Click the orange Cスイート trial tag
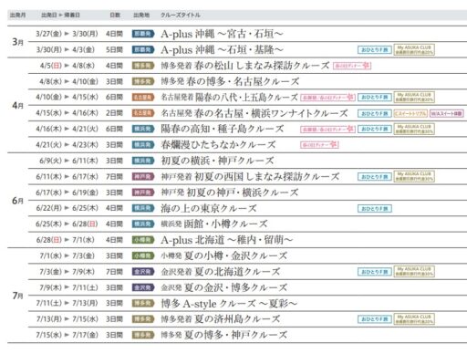Image resolution: width=467 pixels, height=354 pixels. pyautogui.click(x=410, y=113)
